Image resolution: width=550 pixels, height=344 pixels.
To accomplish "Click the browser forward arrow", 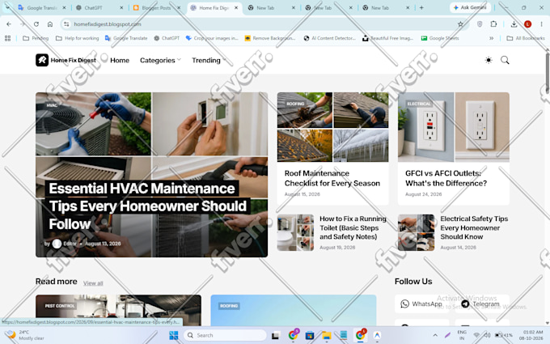I will [x=23, y=24].
